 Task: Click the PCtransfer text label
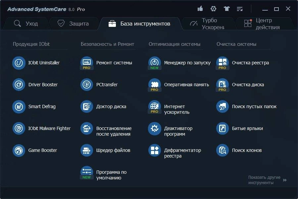(107, 85)
